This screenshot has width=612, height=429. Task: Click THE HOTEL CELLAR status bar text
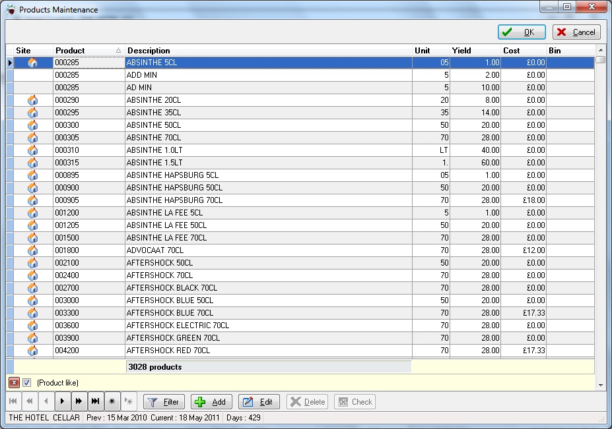[x=44, y=418]
